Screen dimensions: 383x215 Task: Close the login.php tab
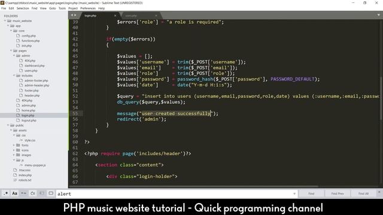pos(115,16)
